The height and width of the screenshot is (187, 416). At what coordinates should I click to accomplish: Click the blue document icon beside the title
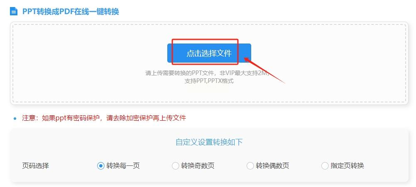(14, 11)
